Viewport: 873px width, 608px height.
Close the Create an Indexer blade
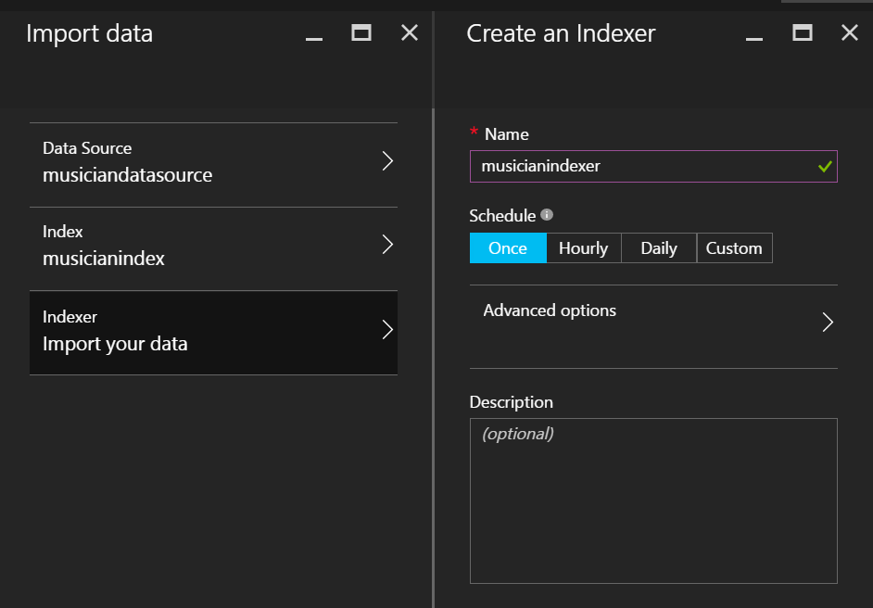click(849, 33)
